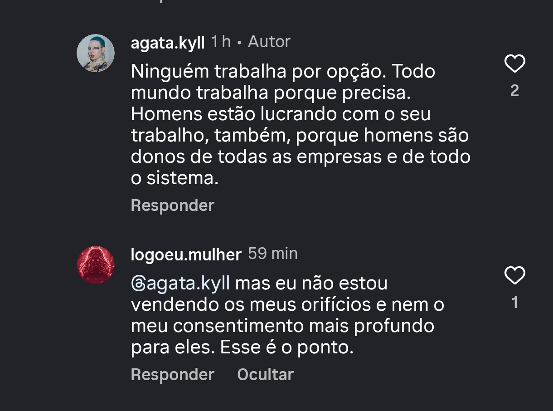Viewport: 553px width, 411px height.
Task: View the like count of 1
Action: pos(514,303)
